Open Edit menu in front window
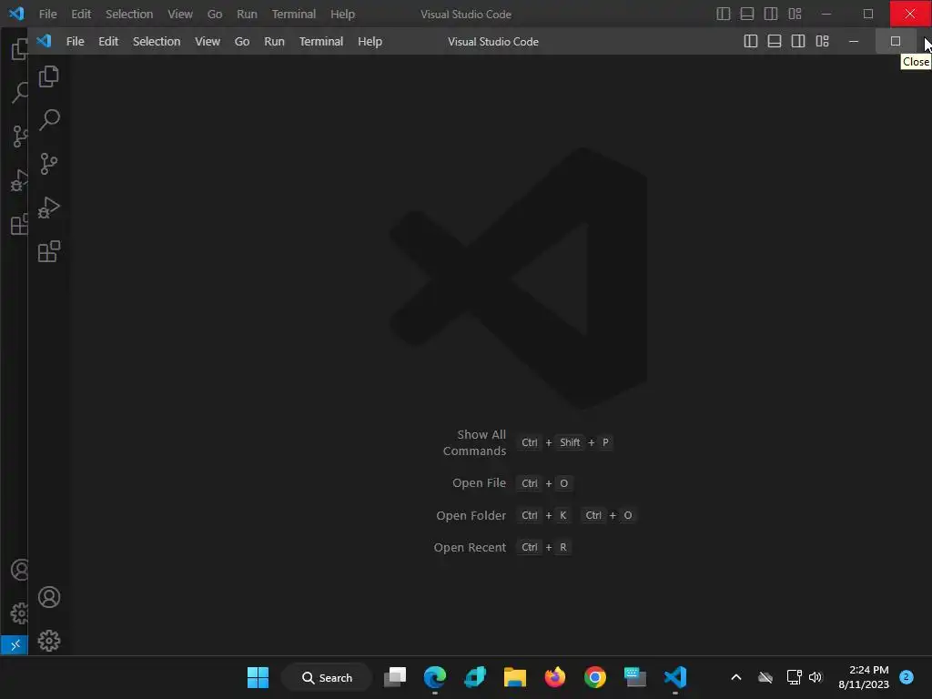This screenshot has height=699, width=932. [x=108, y=42]
